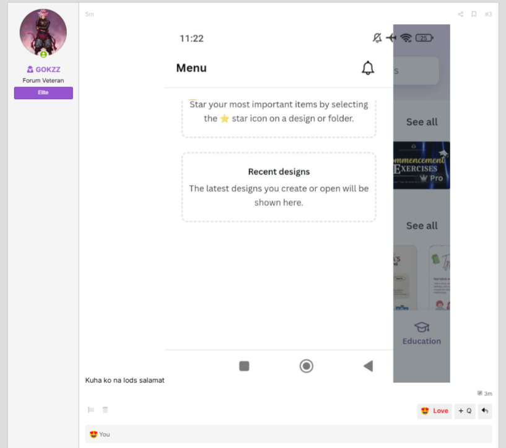506x448 pixels.
Task: Reply using the arrow icon
Action: (485, 411)
